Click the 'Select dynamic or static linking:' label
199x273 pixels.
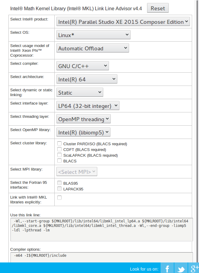tap(31, 93)
